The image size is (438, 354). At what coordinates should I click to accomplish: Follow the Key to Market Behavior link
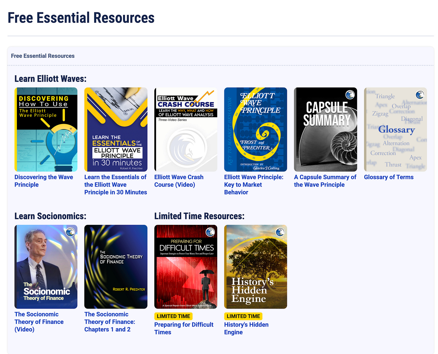(x=254, y=185)
